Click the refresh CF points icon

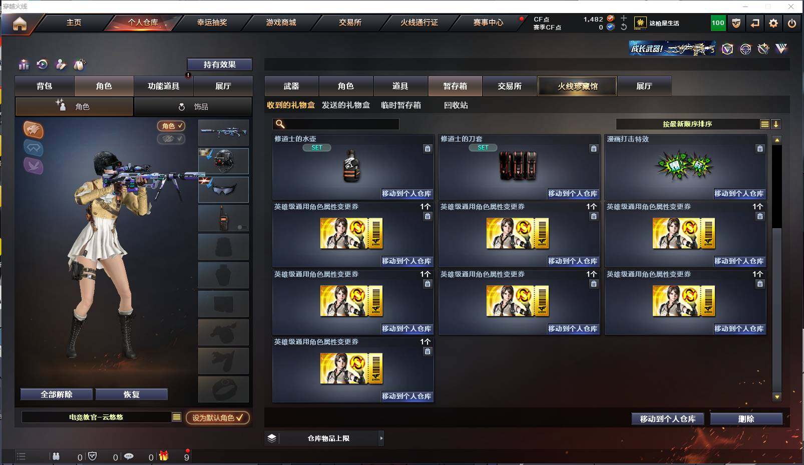(x=624, y=27)
